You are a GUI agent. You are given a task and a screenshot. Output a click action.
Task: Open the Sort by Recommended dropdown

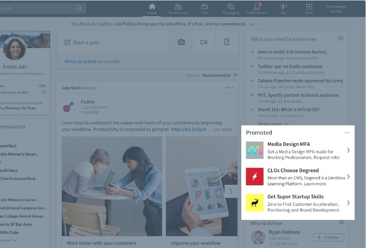[220, 76]
